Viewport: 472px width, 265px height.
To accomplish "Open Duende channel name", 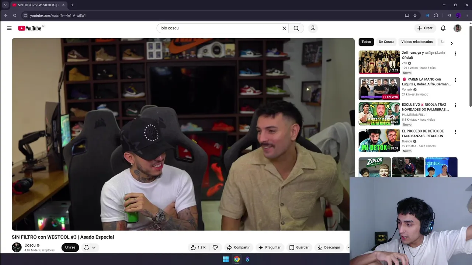I will point(407,141).
